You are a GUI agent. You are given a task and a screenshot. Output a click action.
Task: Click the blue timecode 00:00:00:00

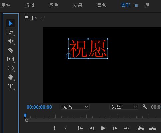(x=39, y=107)
